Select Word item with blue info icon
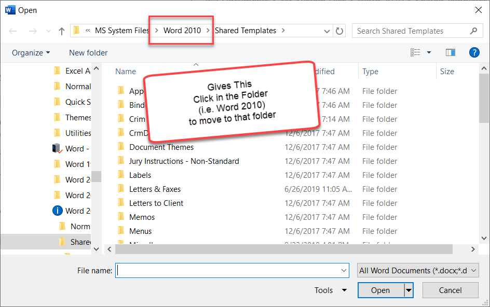This screenshot has height=307, width=490. click(71, 211)
